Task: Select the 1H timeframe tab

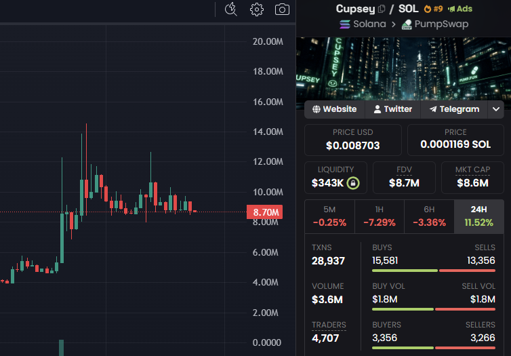Action: (380, 216)
